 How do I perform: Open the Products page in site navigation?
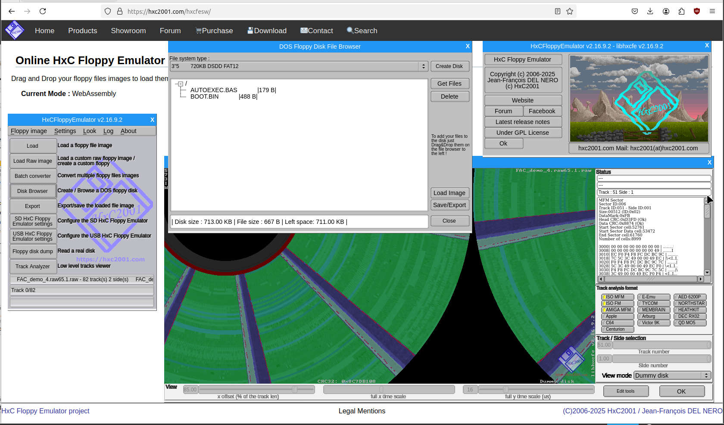pos(83,31)
